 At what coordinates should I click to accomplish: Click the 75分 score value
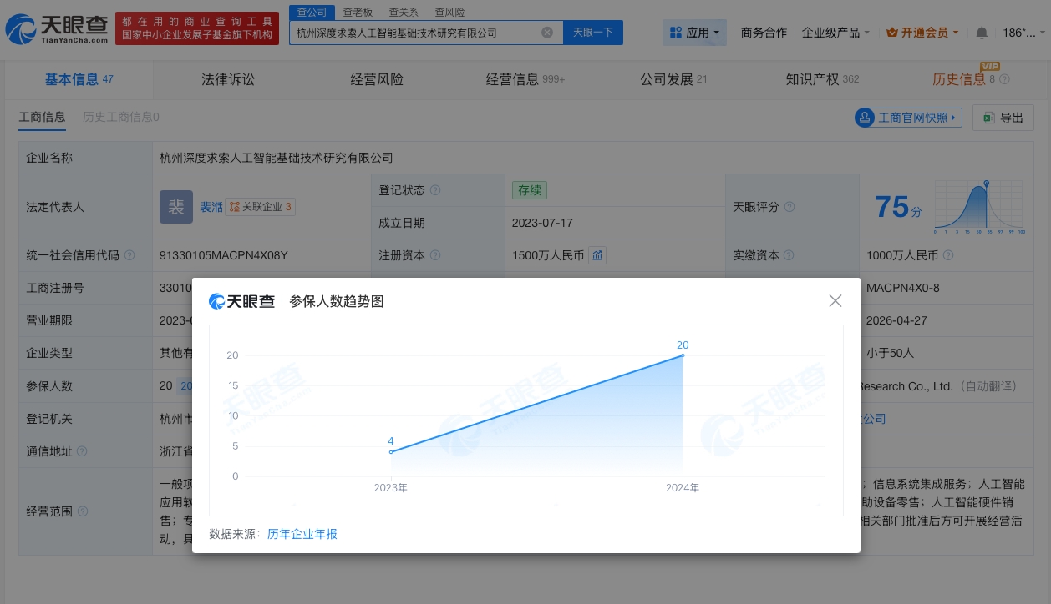click(x=898, y=206)
